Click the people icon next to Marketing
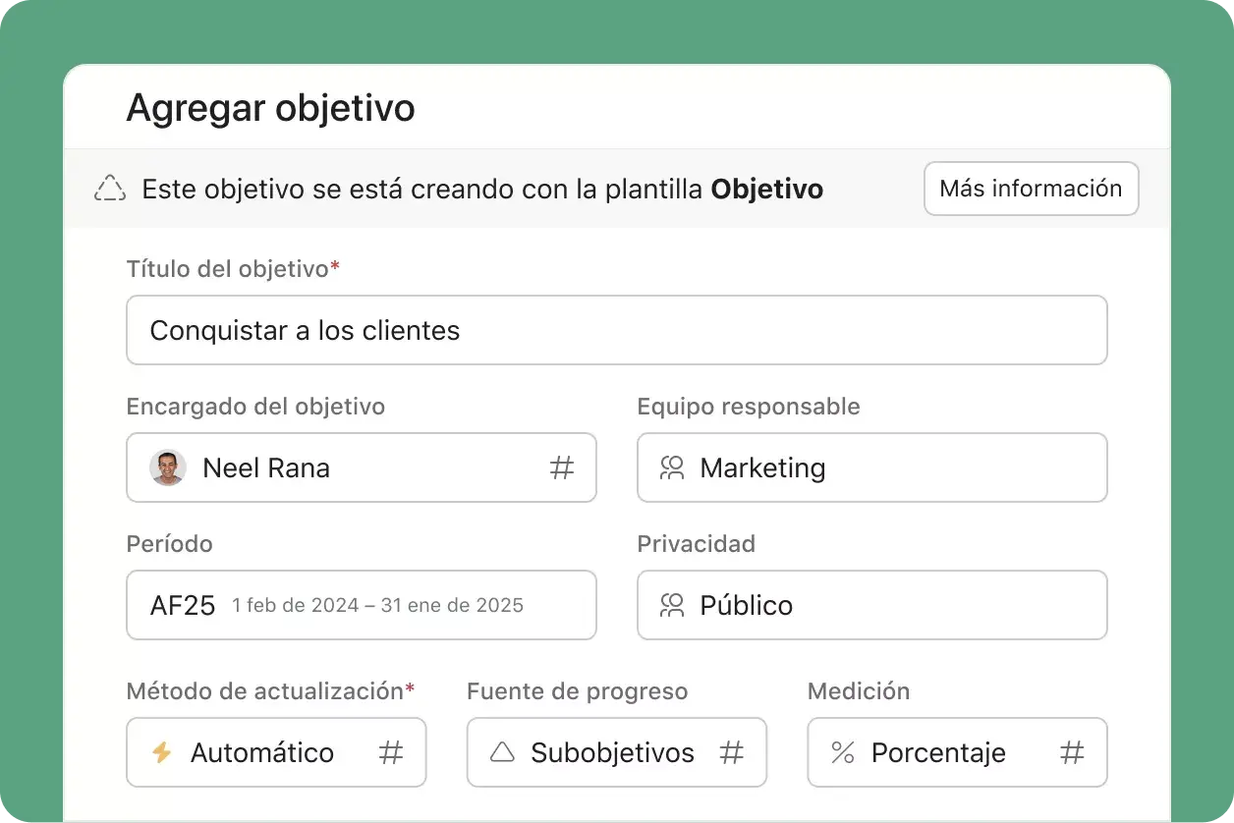Viewport: 1234px width, 823px height. click(672, 467)
